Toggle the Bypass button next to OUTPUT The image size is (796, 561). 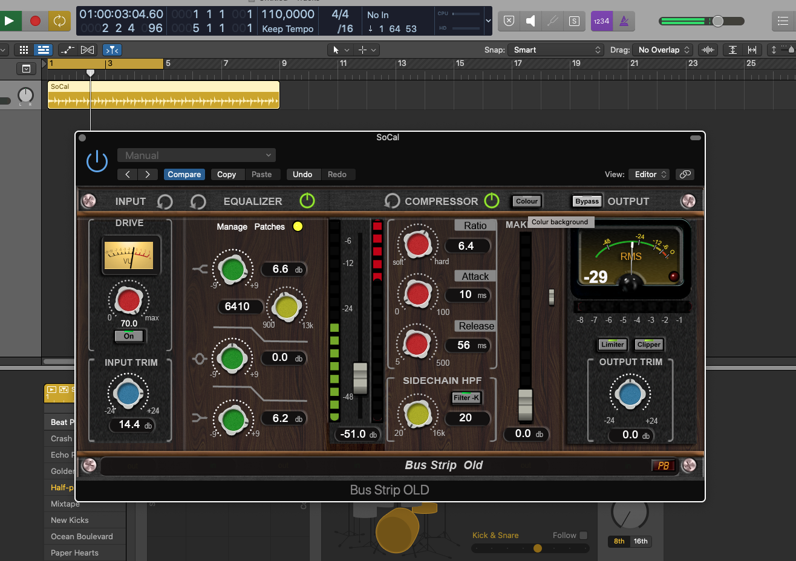pyautogui.click(x=587, y=201)
